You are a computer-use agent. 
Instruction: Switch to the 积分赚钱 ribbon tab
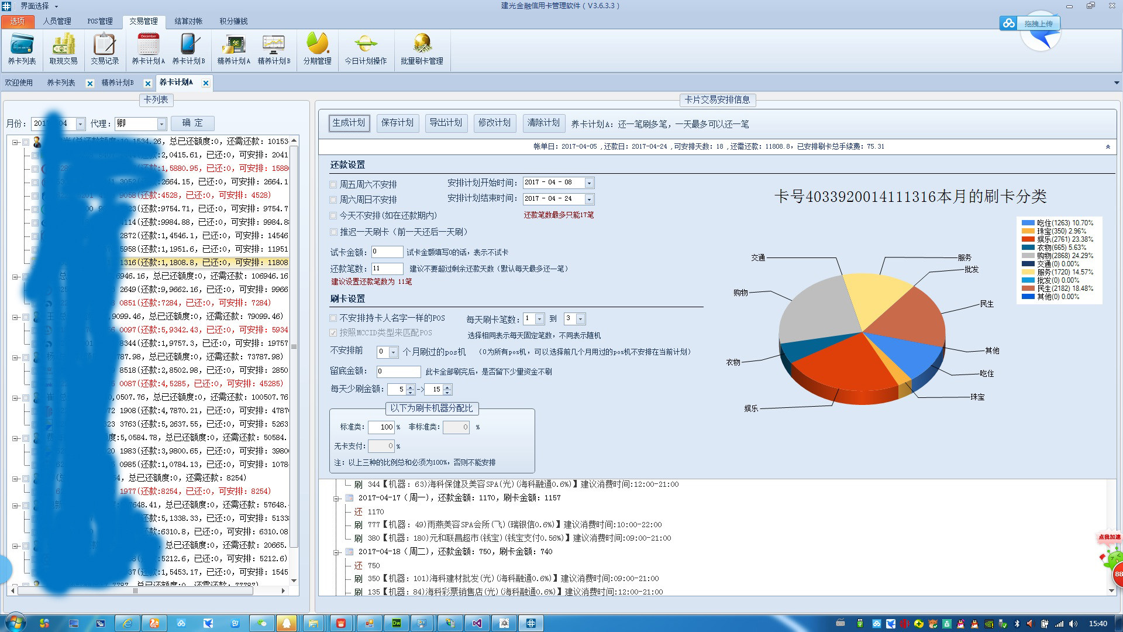point(233,22)
